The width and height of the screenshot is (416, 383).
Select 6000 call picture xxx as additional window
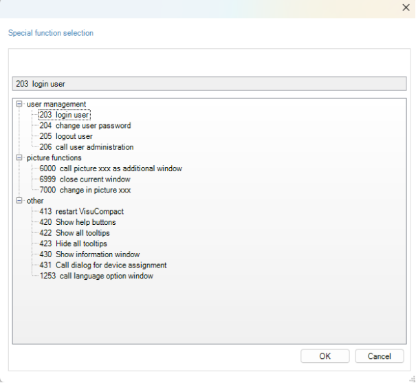click(x=111, y=168)
